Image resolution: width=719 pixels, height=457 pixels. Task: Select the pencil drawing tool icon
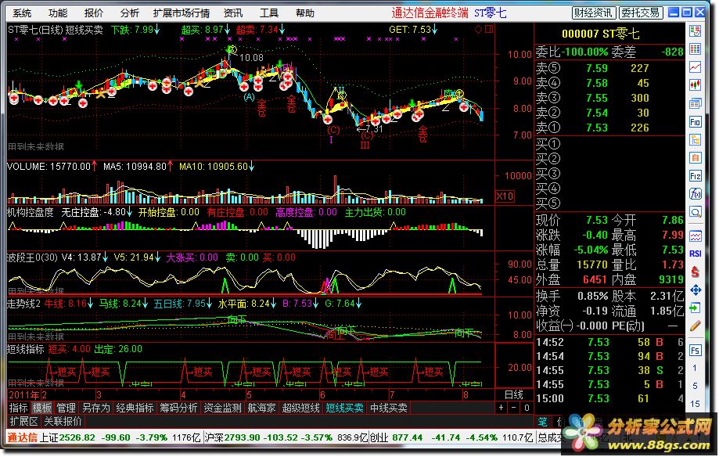(x=696, y=326)
